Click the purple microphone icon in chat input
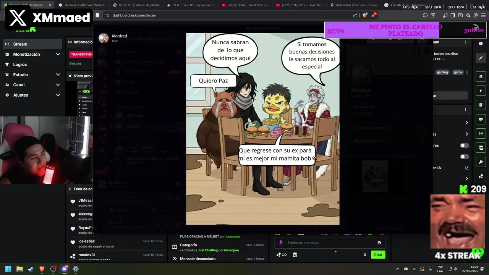The height and width of the screenshot is (275, 489). 281,243
